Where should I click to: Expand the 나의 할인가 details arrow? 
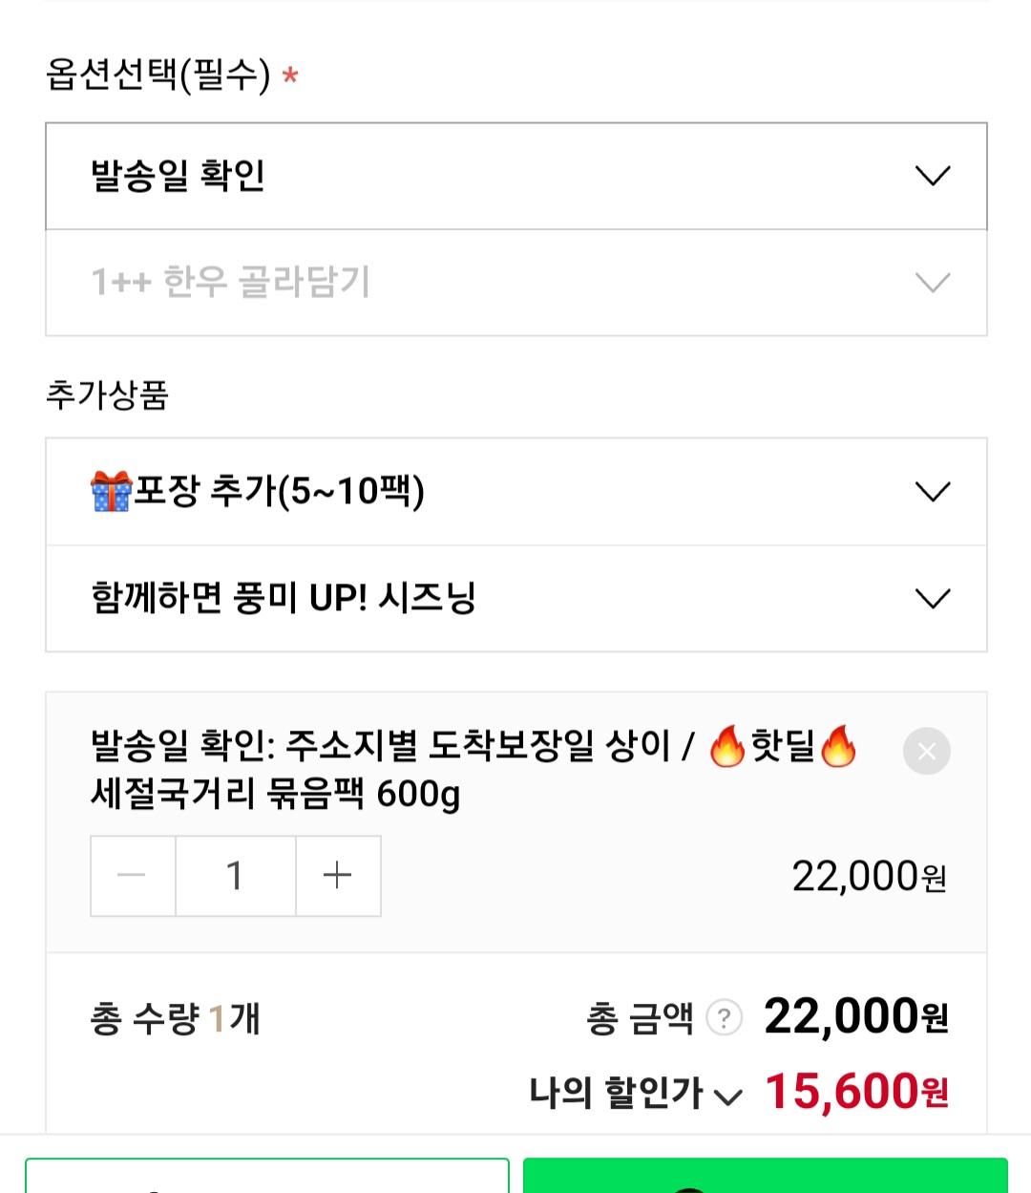coord(728,1097)
